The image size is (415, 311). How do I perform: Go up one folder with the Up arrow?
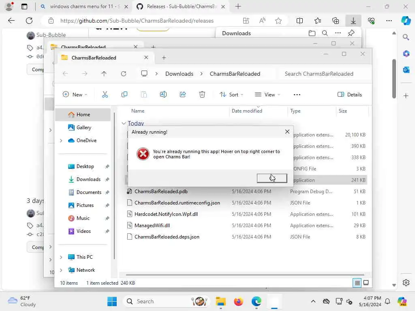pos(104,74)
